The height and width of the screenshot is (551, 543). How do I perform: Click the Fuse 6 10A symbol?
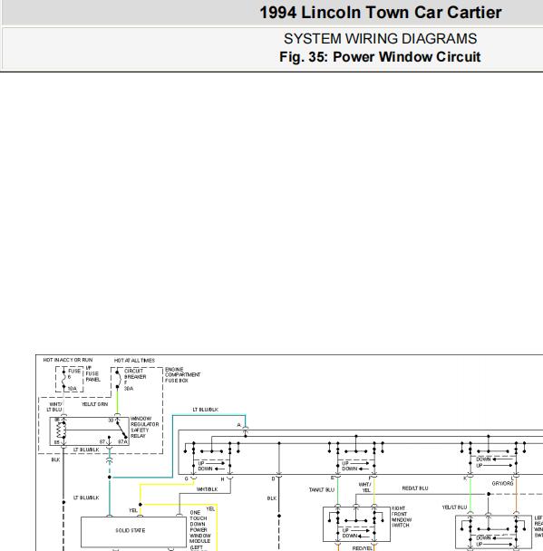(x=64, y=379)
